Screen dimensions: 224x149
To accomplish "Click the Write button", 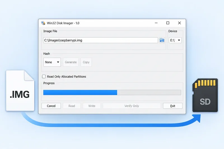I will point(92,106).
